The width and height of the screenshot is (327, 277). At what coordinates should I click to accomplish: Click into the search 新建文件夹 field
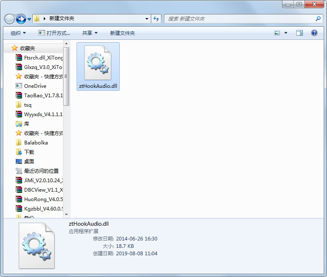(x=240, y=19)
